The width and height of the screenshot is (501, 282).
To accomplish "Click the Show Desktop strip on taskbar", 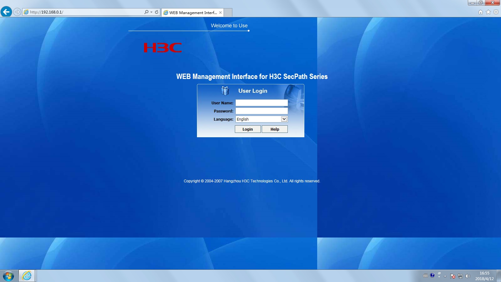I will click(x=499, y=276).
